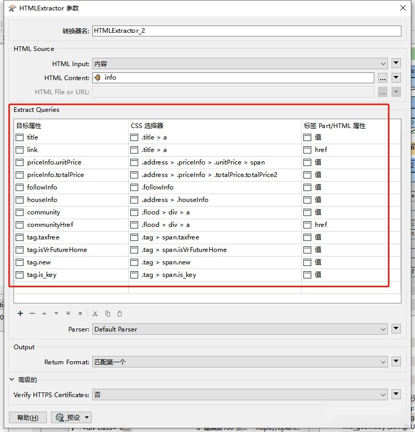This screenshot has width=415, height=432.
Task: Open the Return Format dropdown
Action: point(240,362)
